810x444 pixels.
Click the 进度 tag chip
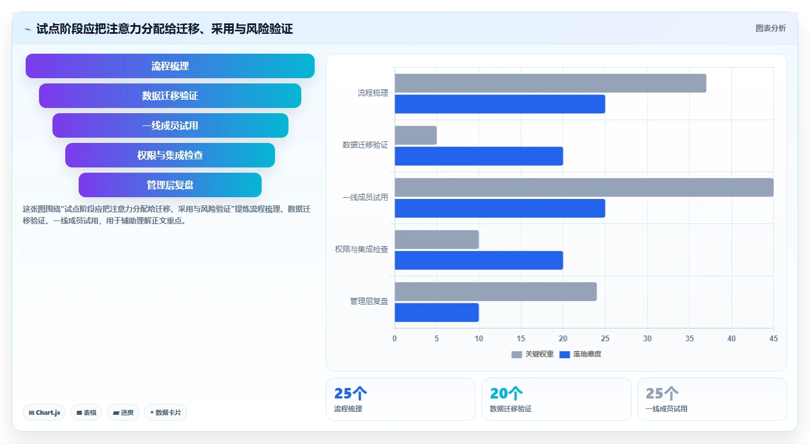123,412
